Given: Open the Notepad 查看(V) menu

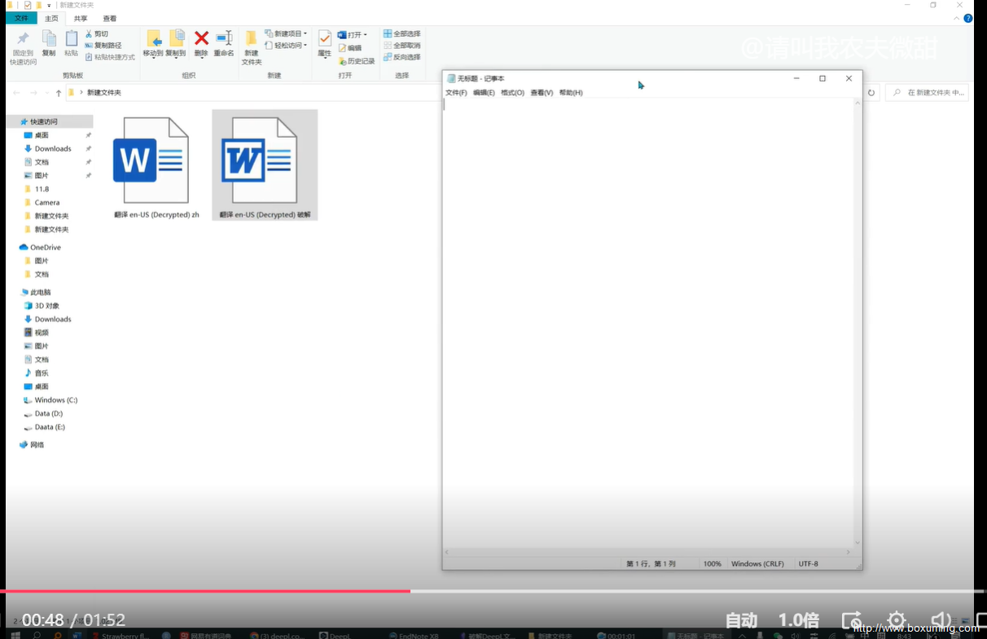Looking at the screenshot, I should pyautogui.click(x=542, y=93).
